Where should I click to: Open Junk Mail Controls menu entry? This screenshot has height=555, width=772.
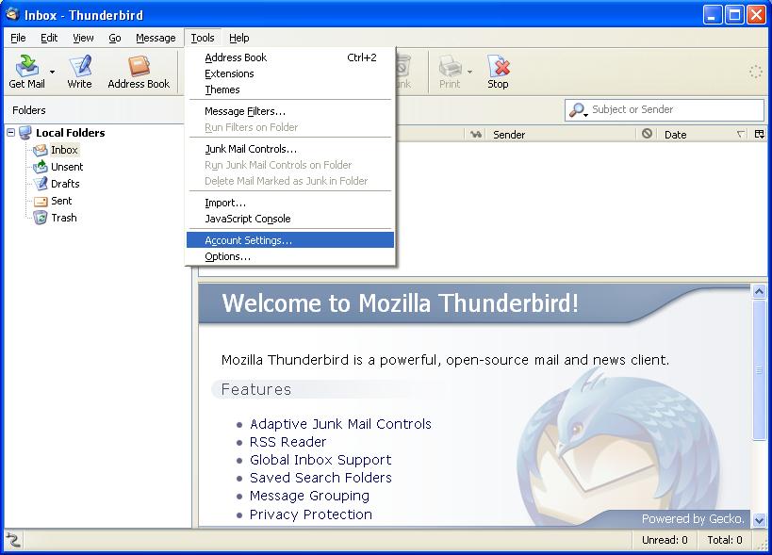[x=290, y=149]
